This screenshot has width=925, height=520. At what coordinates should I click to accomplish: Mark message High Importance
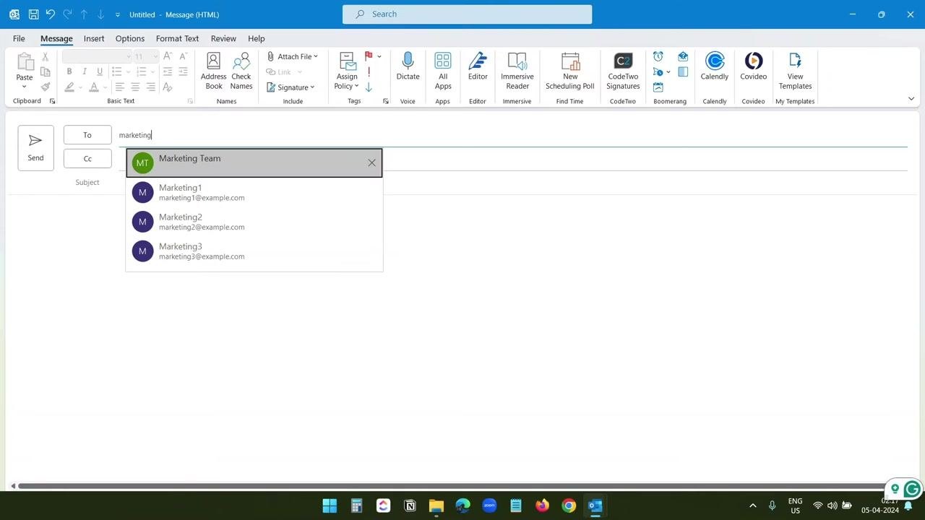coord(369,72)
